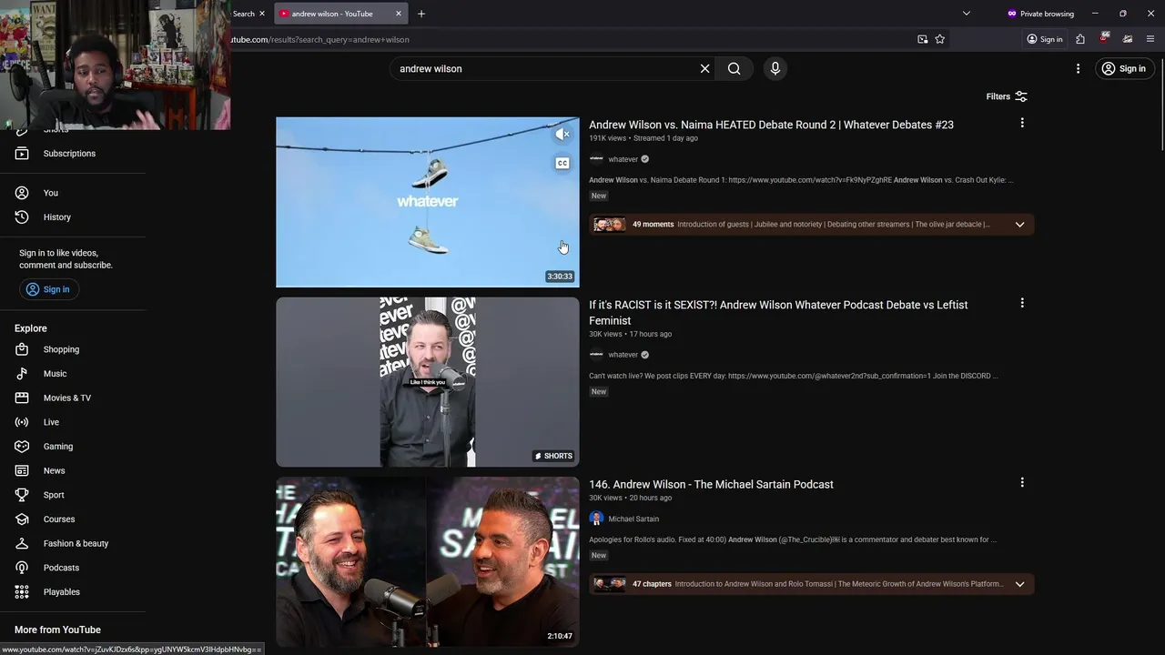Viewport: 1165px width, 655px height.
Task: Play the SHORTS thumbnail with microphone man
Action: click(x=428, y=382)
